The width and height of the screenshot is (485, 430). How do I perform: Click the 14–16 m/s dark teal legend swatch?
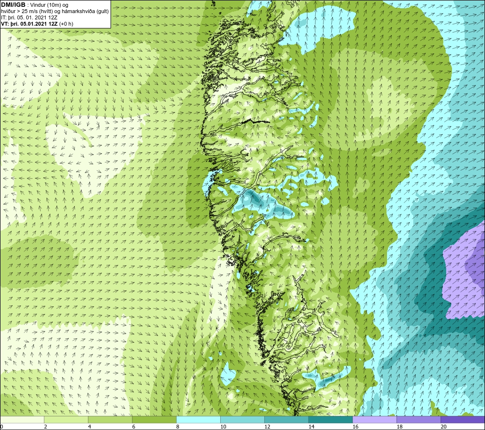pyautogui.click(x=330, y=419)
